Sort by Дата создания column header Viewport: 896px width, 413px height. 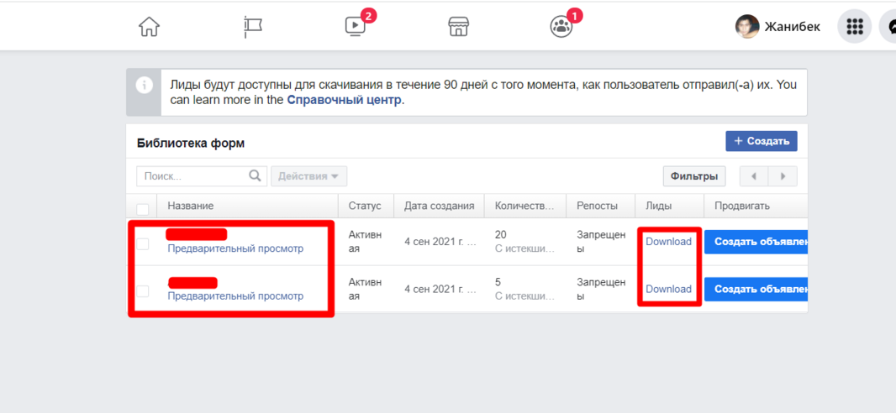439,206
